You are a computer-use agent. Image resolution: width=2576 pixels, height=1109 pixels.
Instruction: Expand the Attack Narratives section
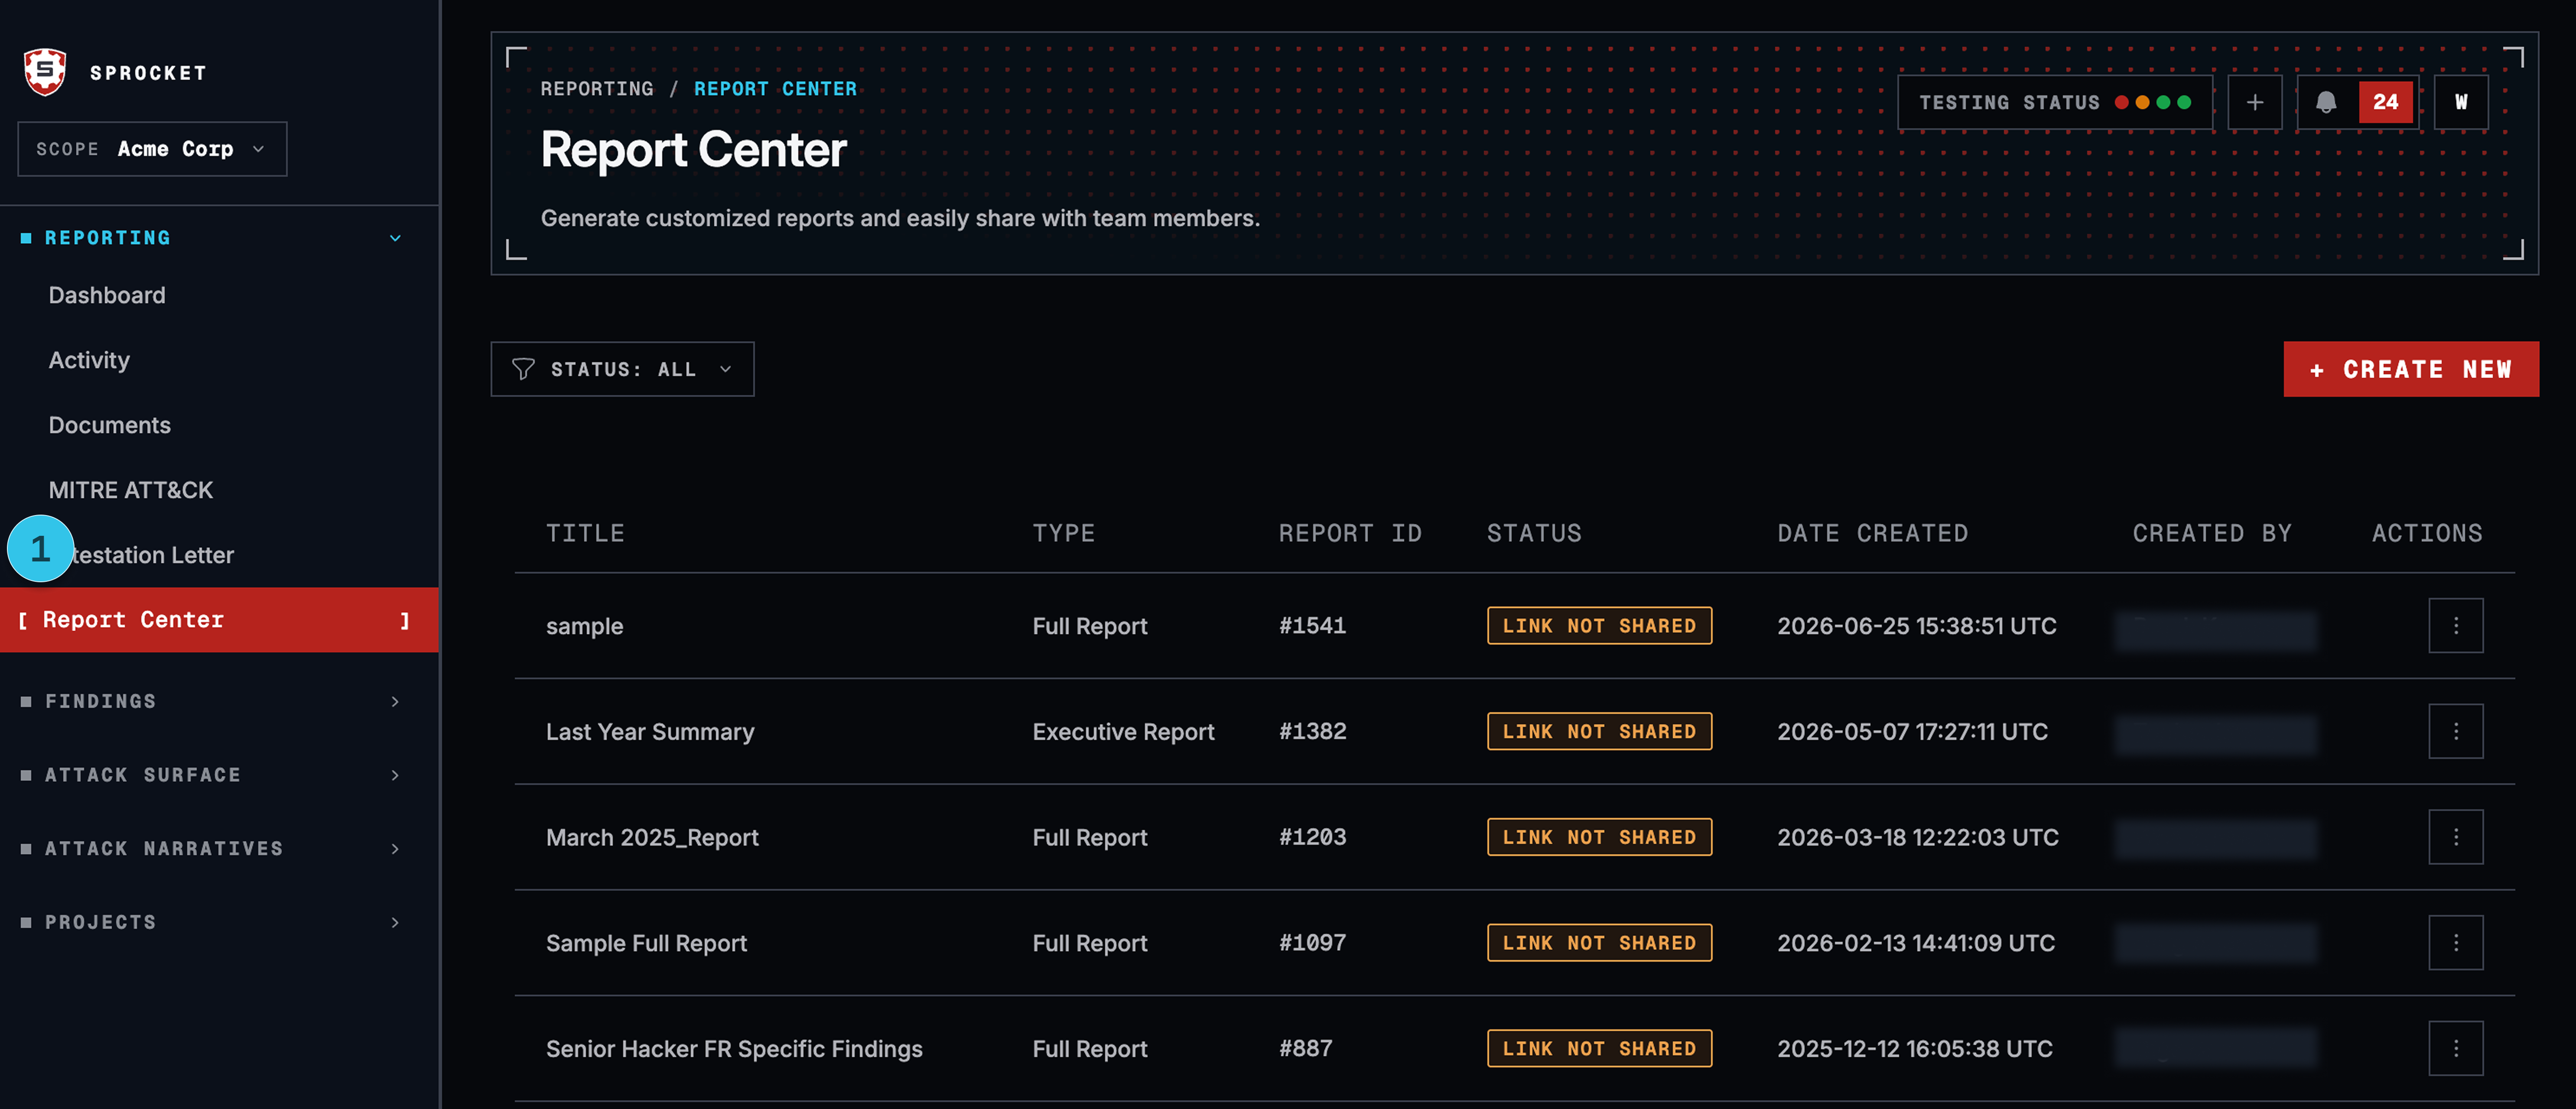tap(219, 848)
